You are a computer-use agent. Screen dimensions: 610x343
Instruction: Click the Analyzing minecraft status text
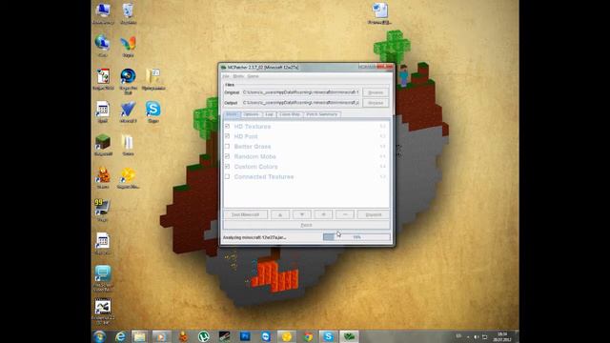(254, 237)
